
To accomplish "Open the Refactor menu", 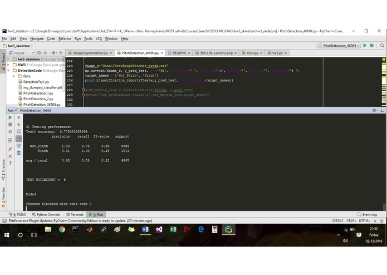I will (65, 39).
